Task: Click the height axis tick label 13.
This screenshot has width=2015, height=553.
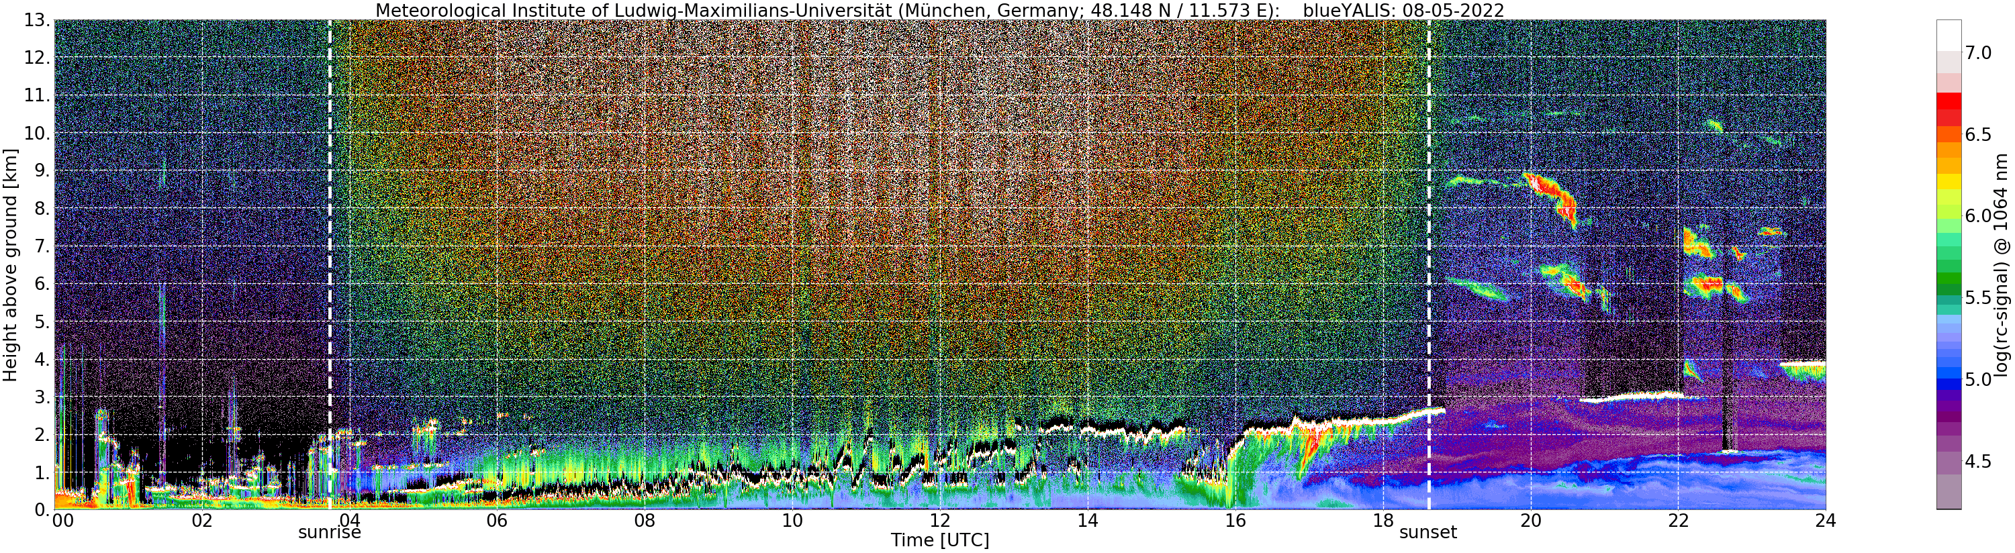Action: 36,20
